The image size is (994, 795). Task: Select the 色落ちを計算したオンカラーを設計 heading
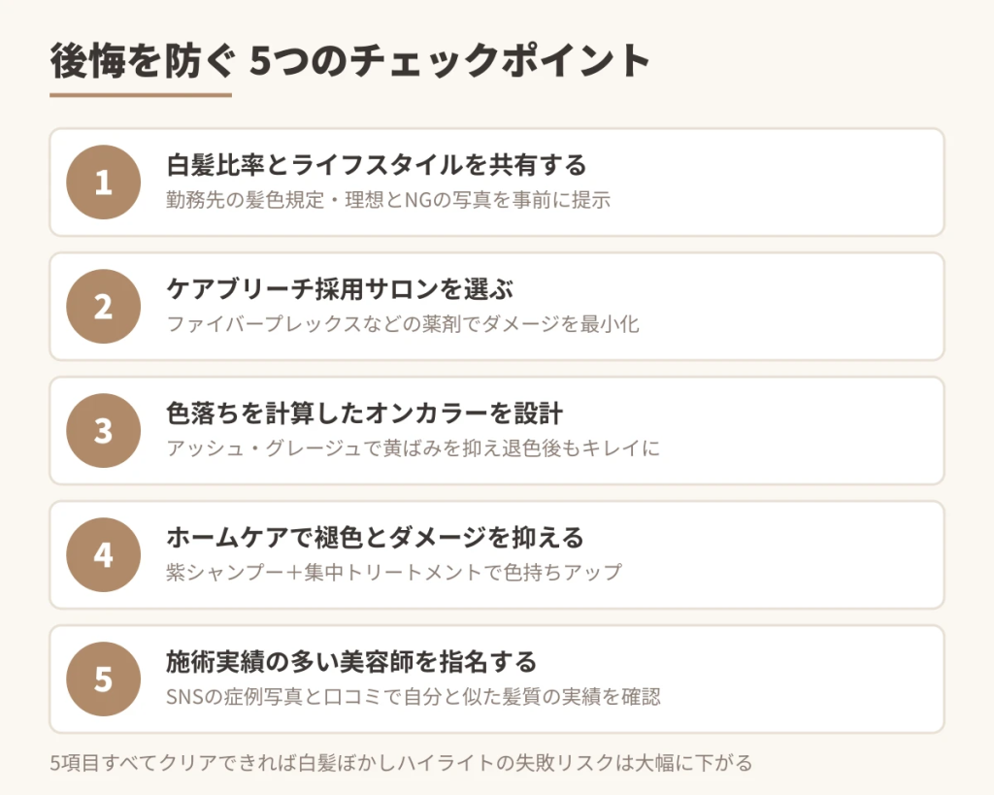click(x=365, y=414)
